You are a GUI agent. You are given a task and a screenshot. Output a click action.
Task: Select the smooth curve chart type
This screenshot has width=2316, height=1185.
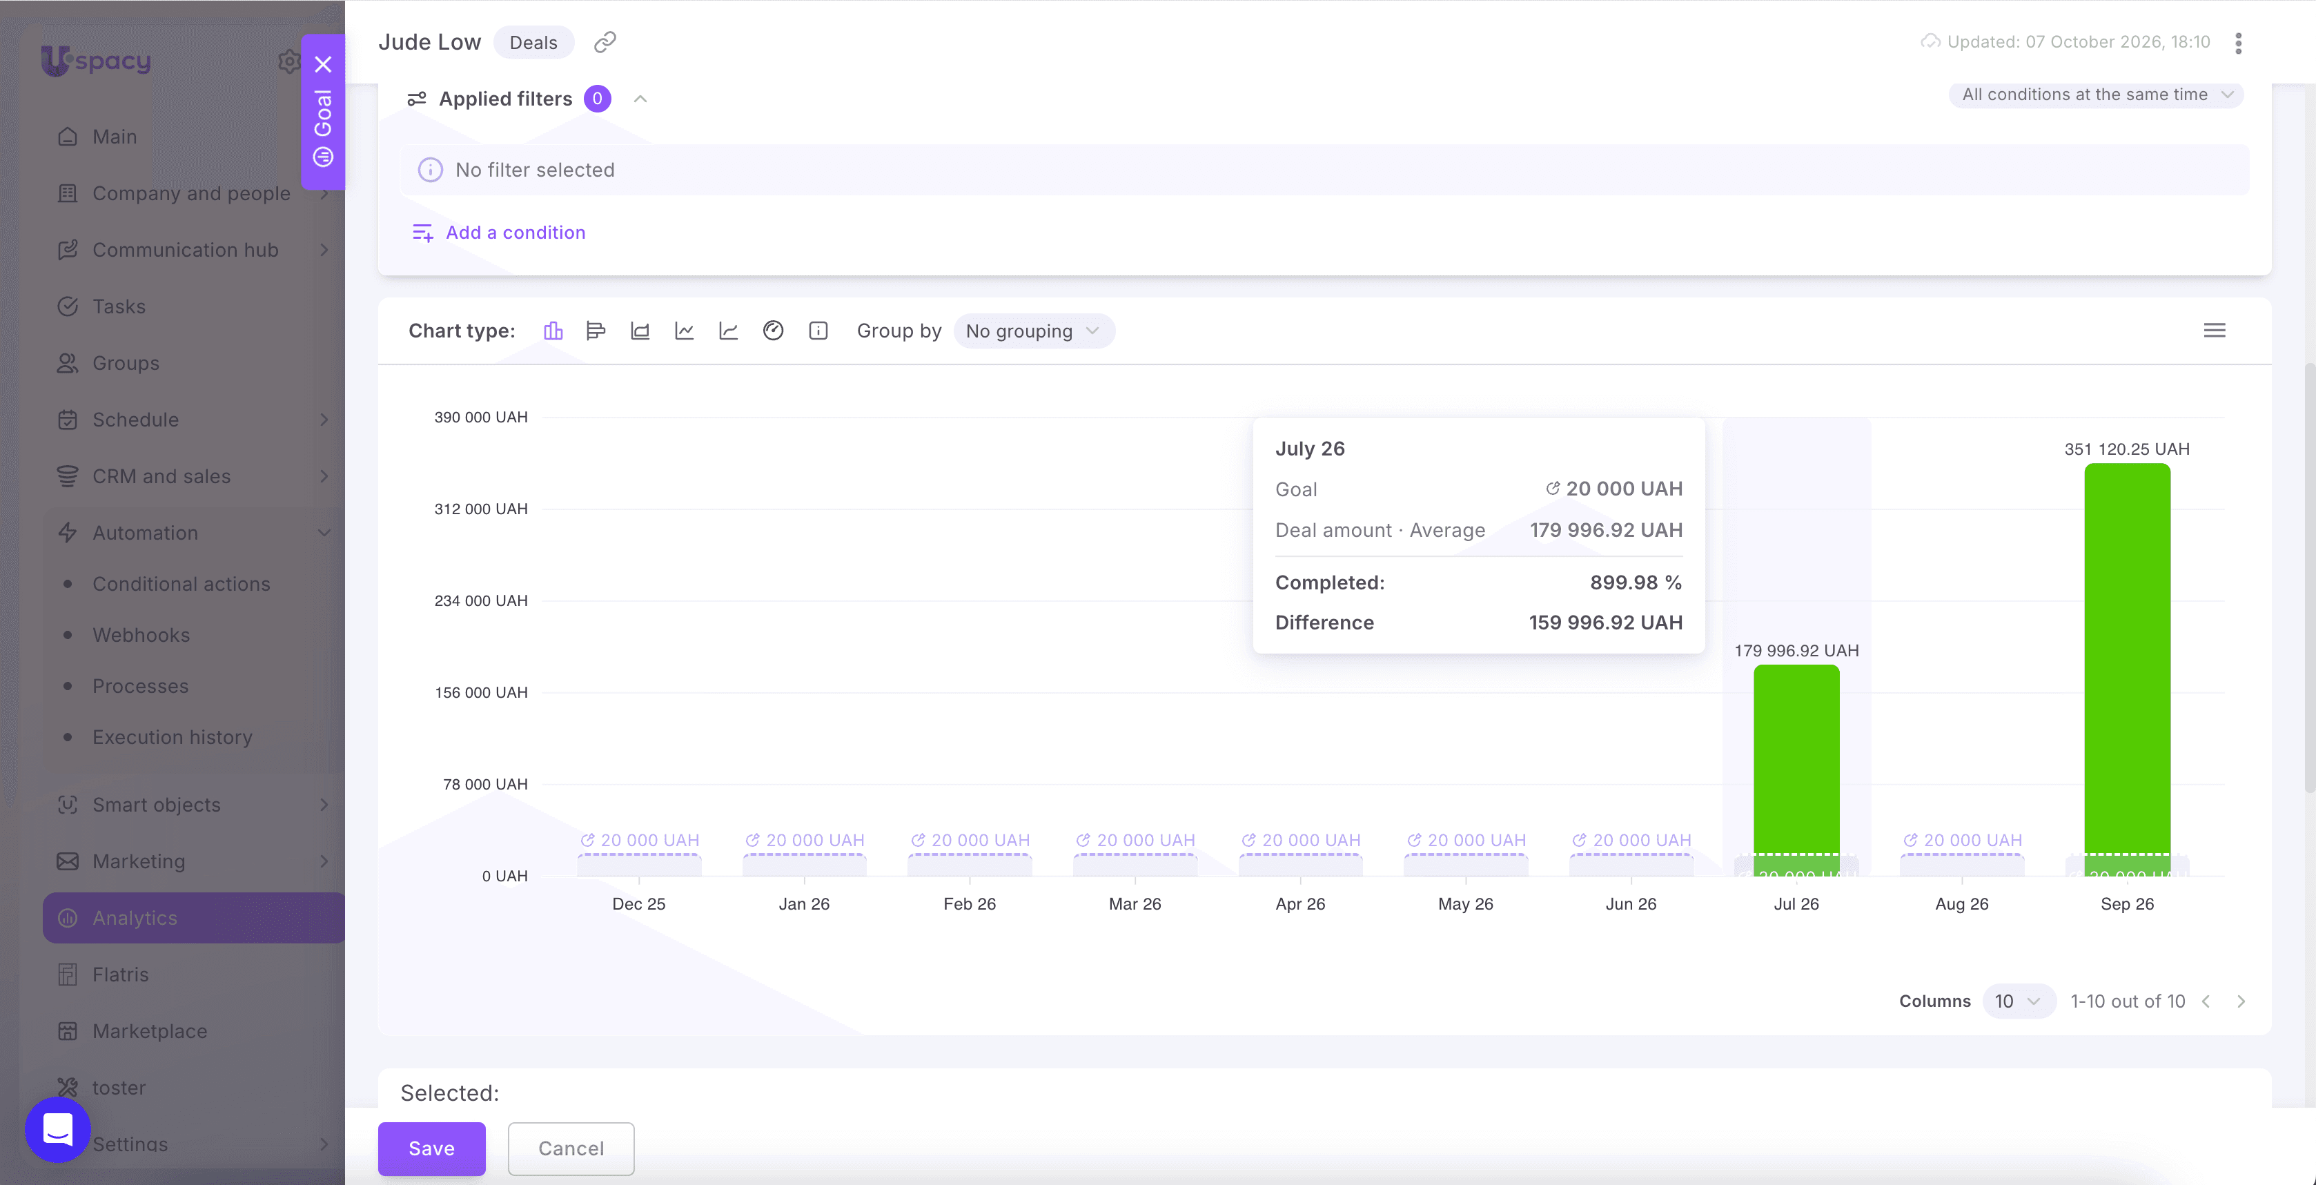[x=728, y=331]
